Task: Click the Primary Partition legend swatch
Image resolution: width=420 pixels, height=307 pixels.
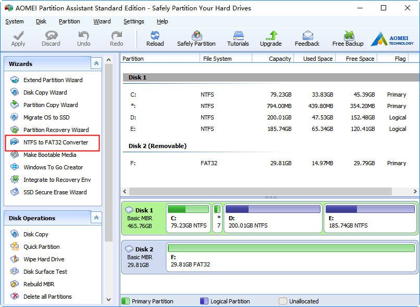Action: coord(126,301)
